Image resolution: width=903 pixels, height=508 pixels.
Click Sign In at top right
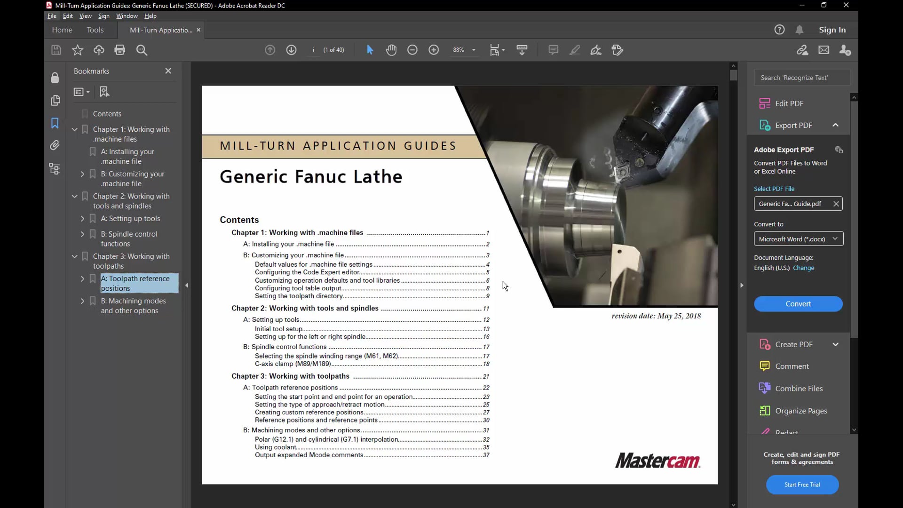coord(832,30)
